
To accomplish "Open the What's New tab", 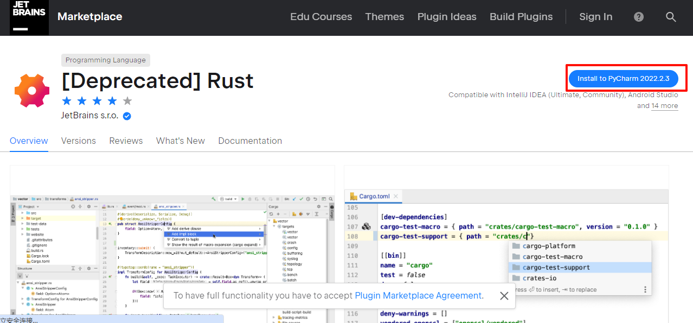I will [x=181, y=141].
